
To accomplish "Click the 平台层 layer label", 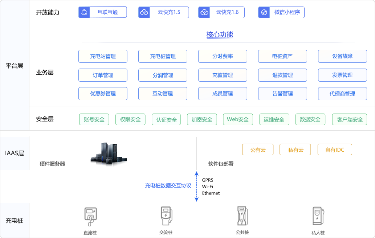I will pyautogui.click(x=15, y=66).
